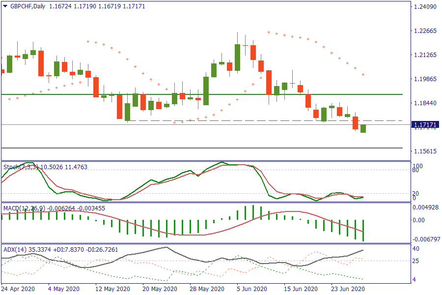Click the 0.004928 MACD scale label
This screenshot has width=442, height=295.
point(426,207)
